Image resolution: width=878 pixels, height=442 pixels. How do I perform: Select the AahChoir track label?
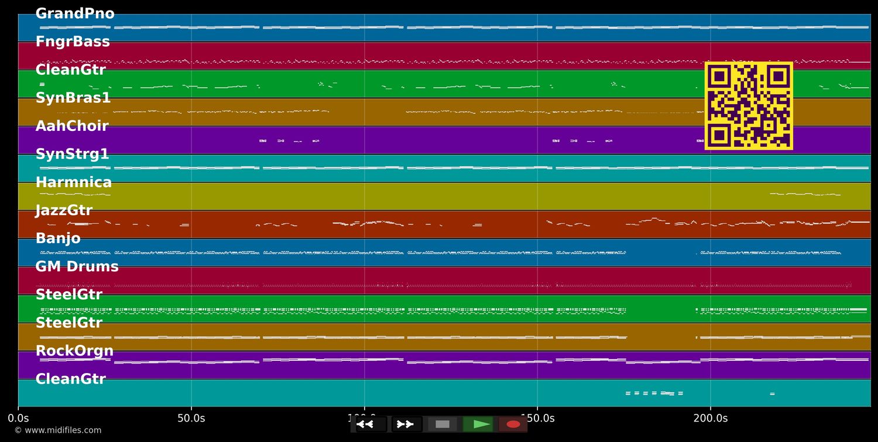pos(71,126)
